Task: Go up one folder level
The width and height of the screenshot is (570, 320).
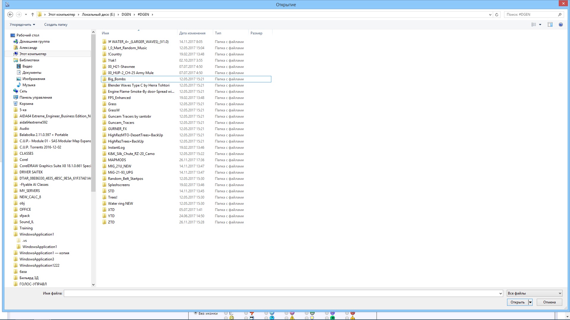Action: click(33, 15)
